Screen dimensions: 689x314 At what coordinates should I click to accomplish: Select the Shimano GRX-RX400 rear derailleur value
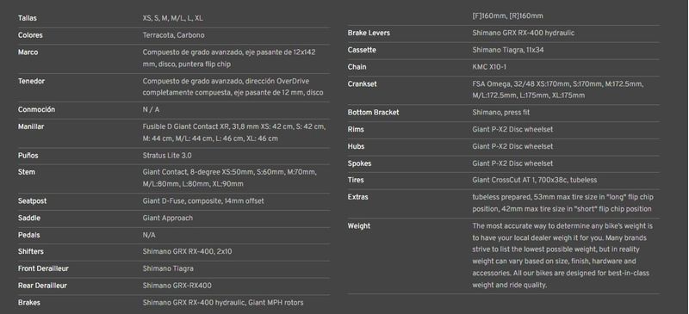(177, 286)
